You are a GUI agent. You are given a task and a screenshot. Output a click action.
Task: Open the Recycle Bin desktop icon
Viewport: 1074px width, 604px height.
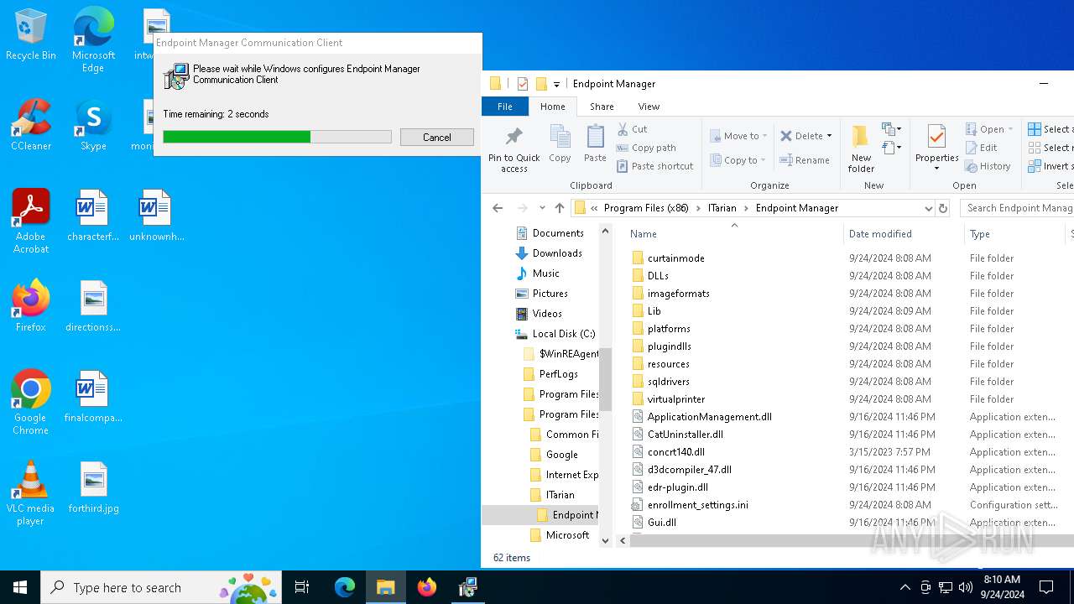tap(31, 35)
